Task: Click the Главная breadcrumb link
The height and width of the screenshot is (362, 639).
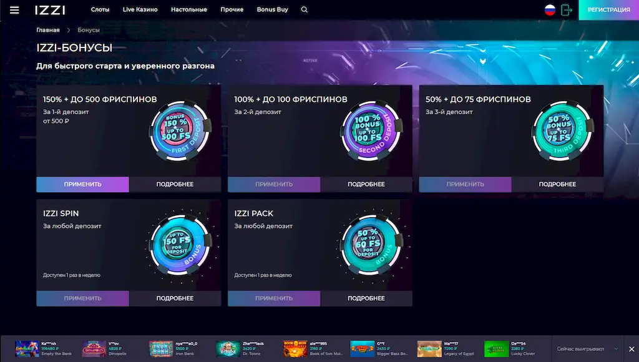Action: [48, 30]
